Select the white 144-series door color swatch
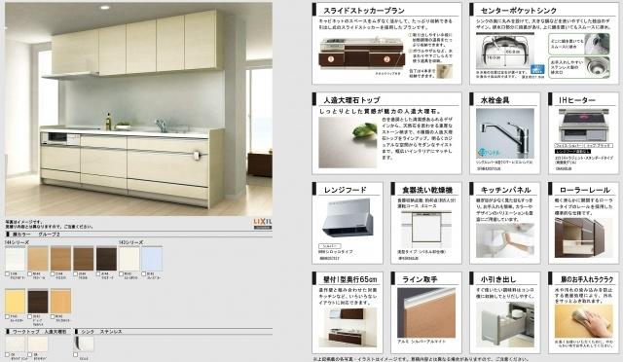Image resolution: width=623 pixels, height=362 pixels. 16,258
